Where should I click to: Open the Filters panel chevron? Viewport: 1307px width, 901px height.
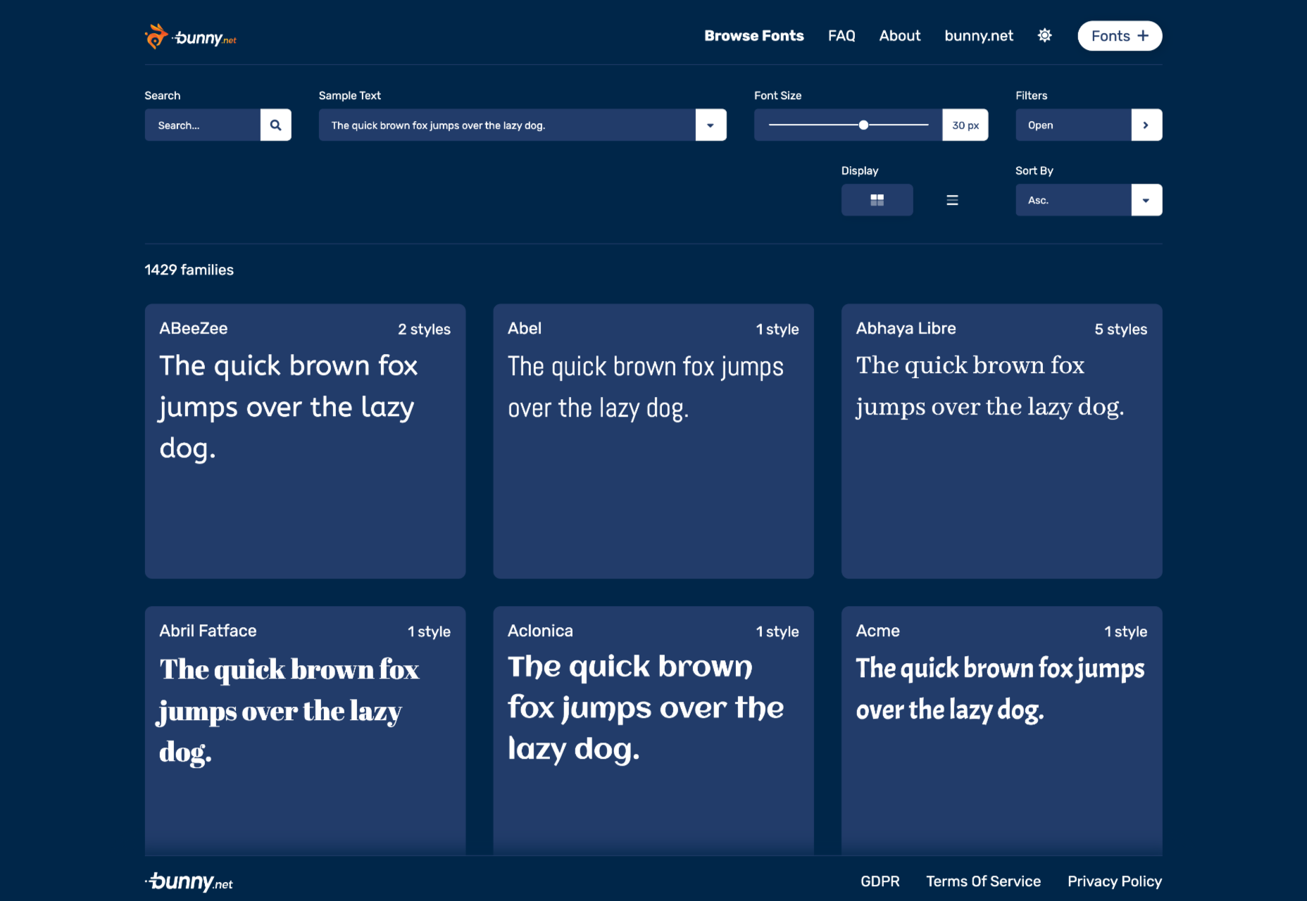[x=1146, y=125]
